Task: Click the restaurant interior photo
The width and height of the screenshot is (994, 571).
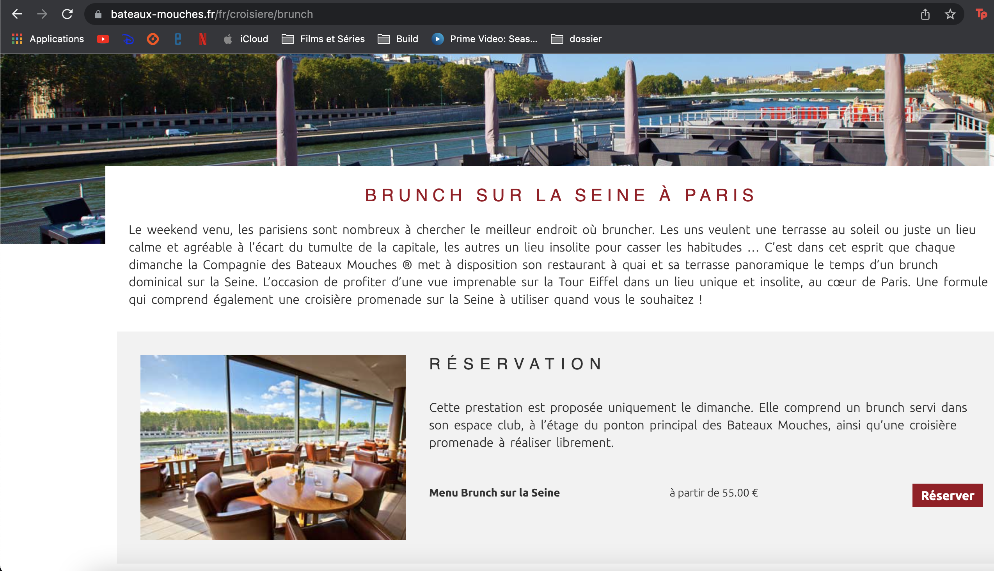Action: (273, 447)
